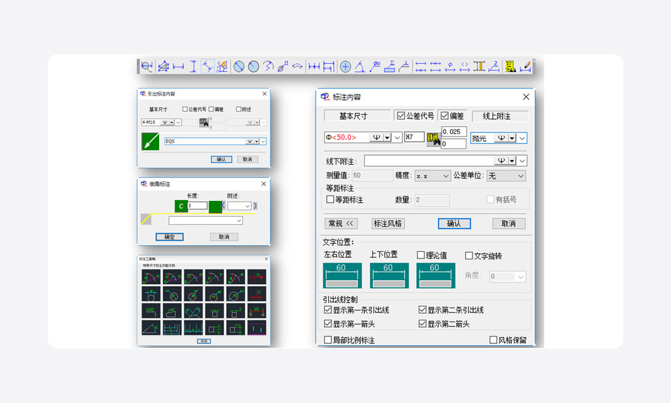Select the leader tool labeled 2

pos(494,66)
